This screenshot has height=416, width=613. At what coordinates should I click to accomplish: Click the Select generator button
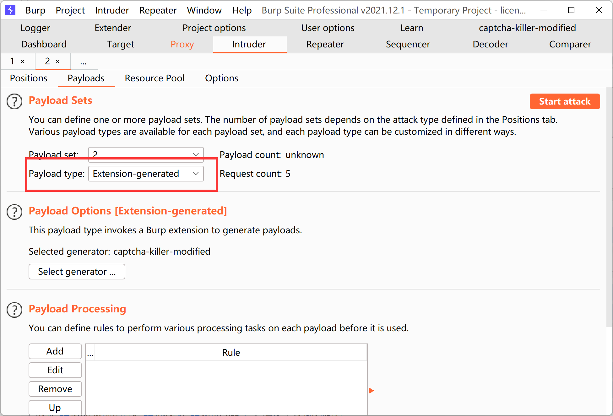[77, 272]
